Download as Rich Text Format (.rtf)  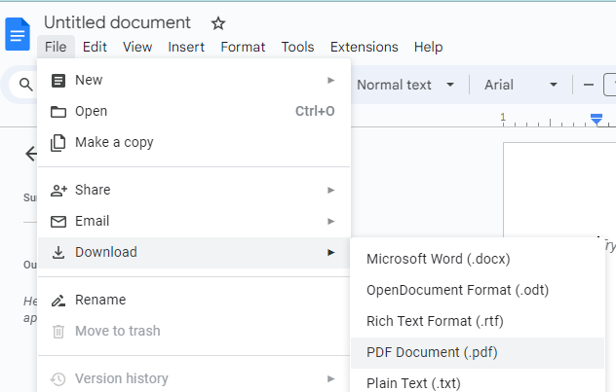pyautogui.click(x=478, y=321)
